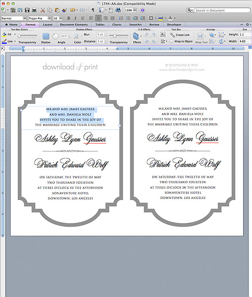Click the Cut scissors icon
Screen dimensions: 252x297
click(x=42, y=10)
